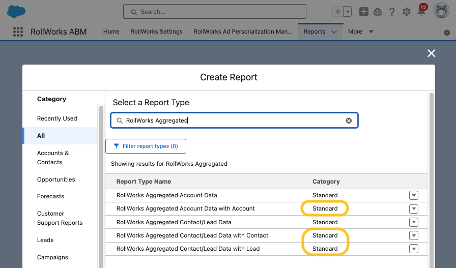Image resolution: width=456 pixels, height=268 pixels.
Task: Go to the Home tab
Action: point(111,32)
